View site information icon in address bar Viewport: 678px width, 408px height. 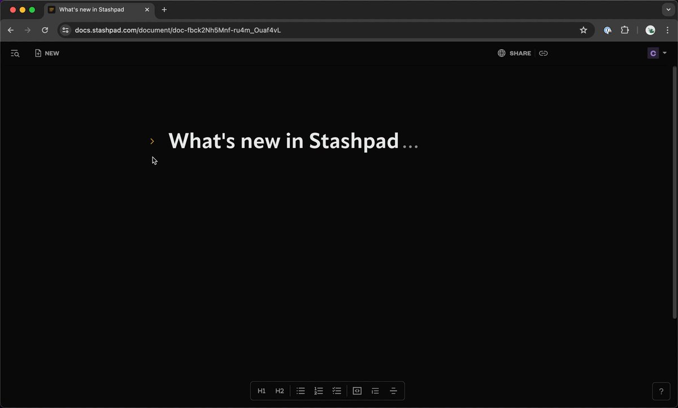click(x=66, y=30)
